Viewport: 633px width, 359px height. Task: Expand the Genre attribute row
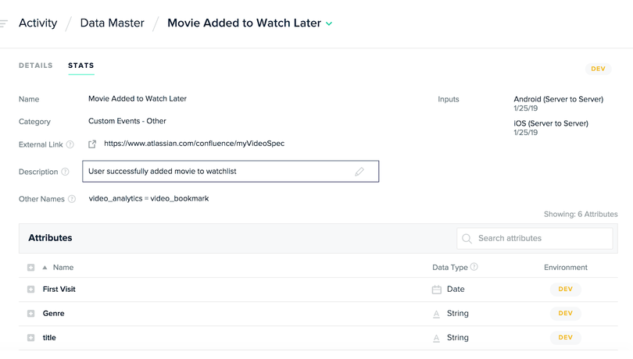coord(30,314)
